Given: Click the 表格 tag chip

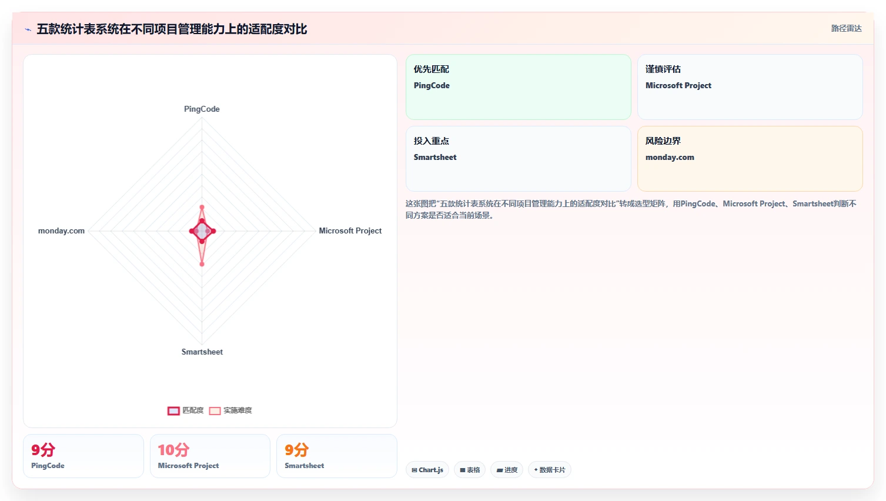Looking at the screenshot, I should tap(470, 470).
